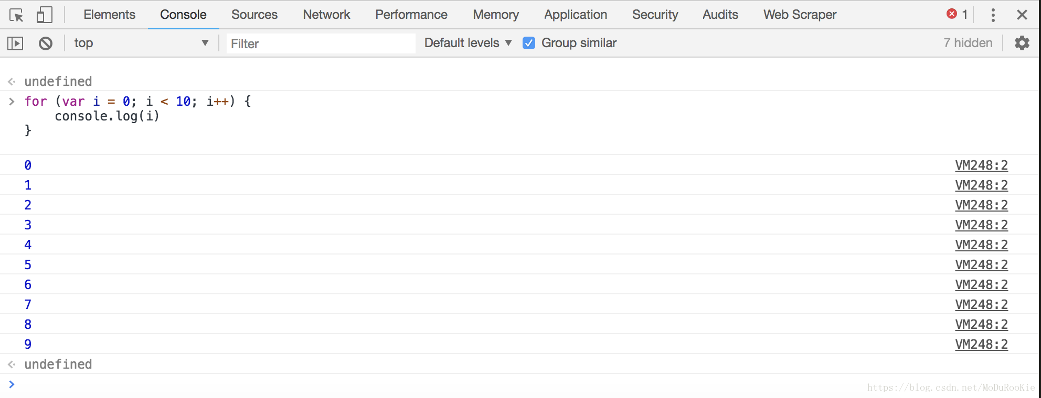Screen dimensions: 1041x398
Task: Click the logged value 9
Action: click(x=28, y=344)
